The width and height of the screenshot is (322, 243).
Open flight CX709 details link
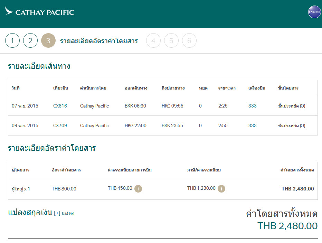60,125
